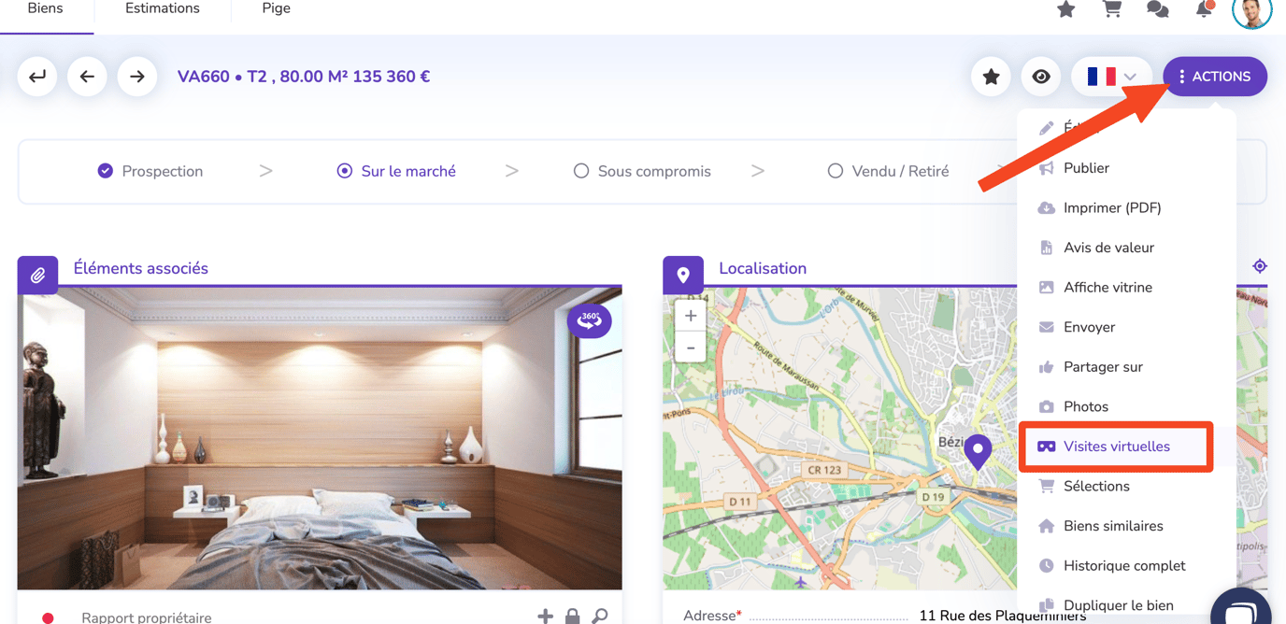Open messages with the chat bubble icon
Image resolution: width=1286 pixels, height=624 pixels.
point(1157,8)
